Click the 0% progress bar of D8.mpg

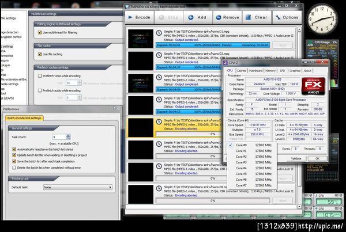[x=212, y=201]
